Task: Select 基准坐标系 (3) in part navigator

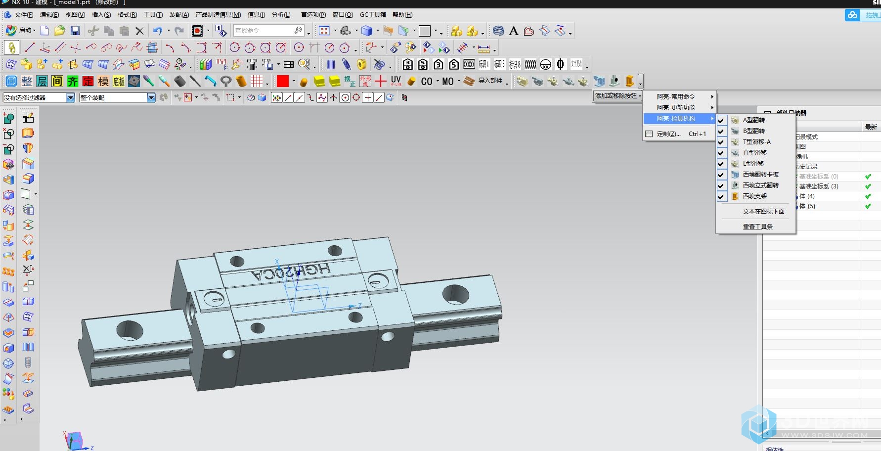Action: [x=819, y=186]
